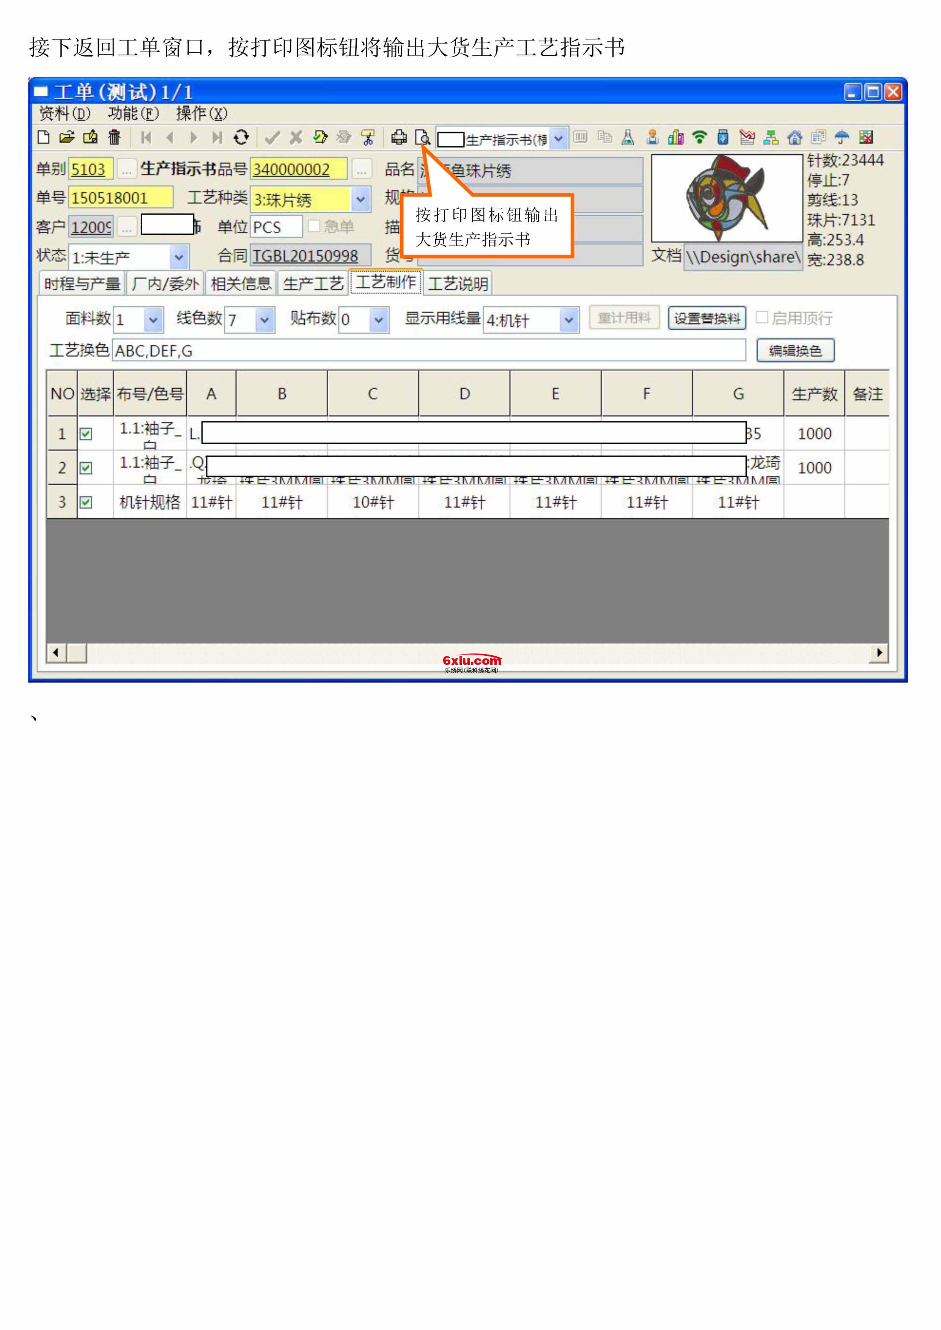Click the new document icon

(x=44, y=137)
